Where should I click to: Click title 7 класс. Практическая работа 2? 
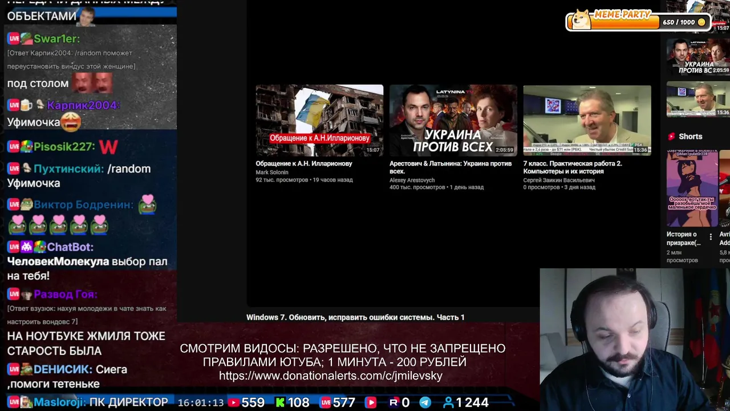(573, 167)
